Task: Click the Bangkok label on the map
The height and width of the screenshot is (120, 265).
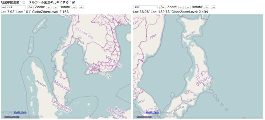Action: [78, 40]
